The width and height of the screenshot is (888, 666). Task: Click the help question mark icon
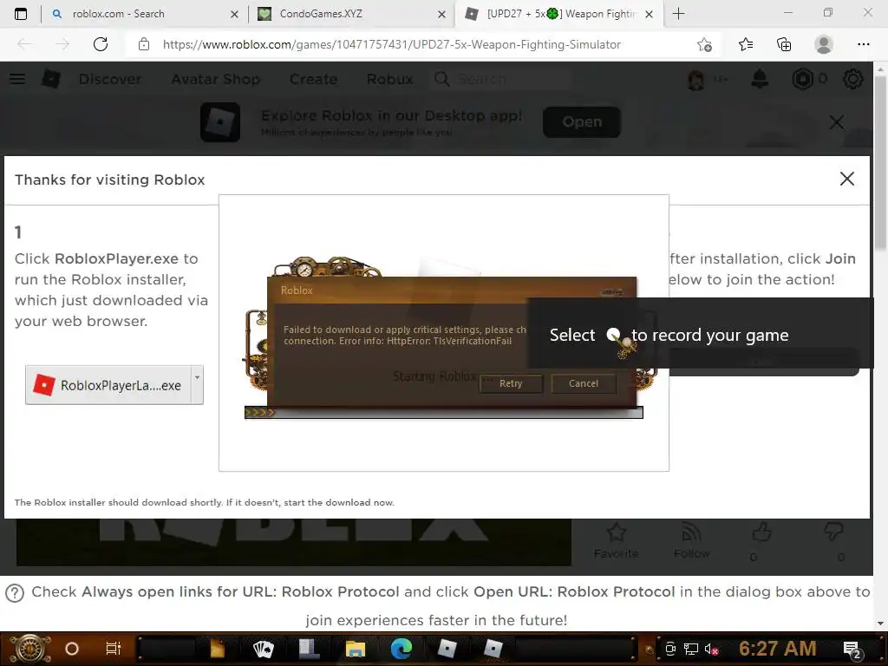coord(15,593)
